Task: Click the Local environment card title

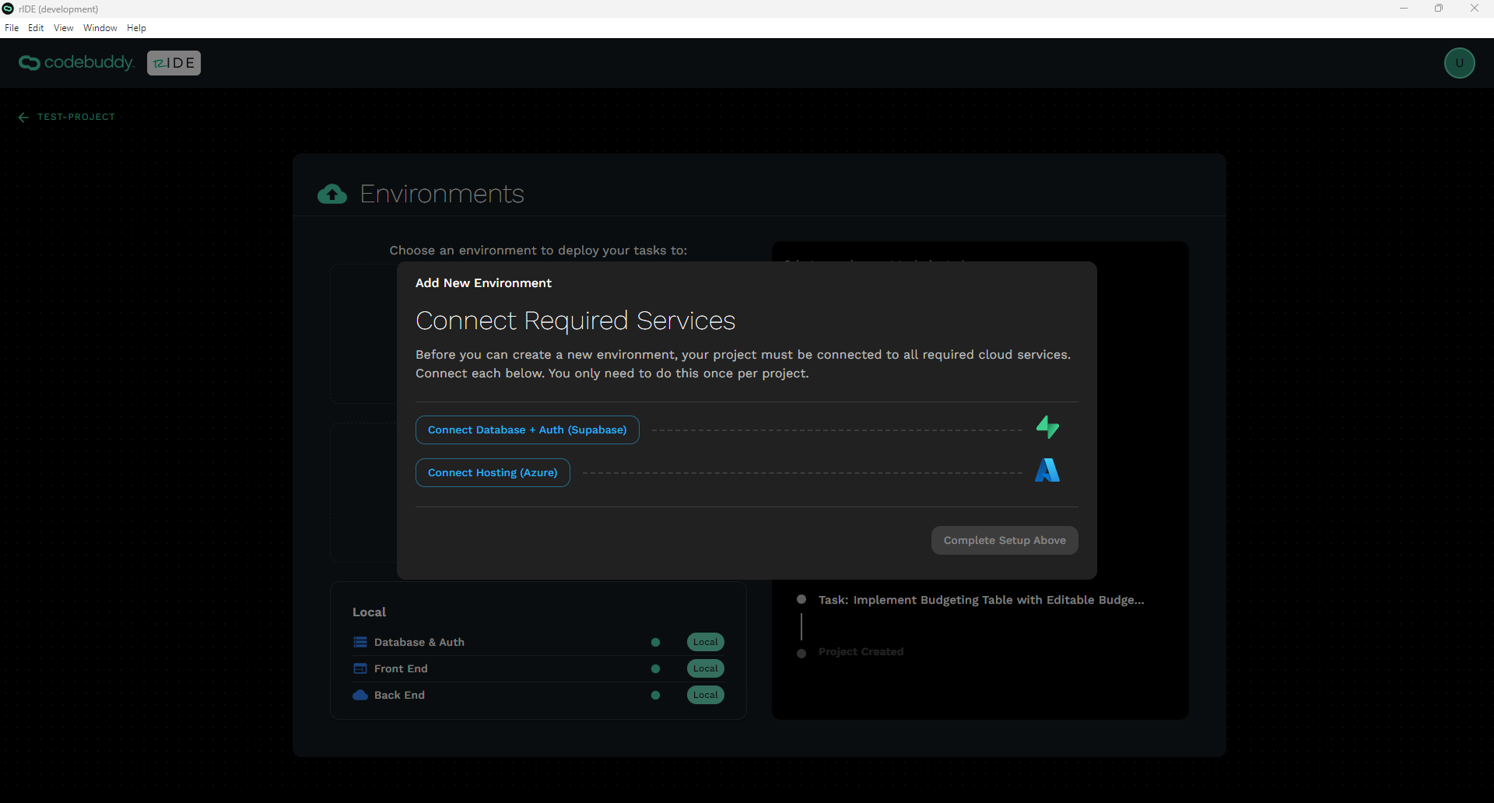Action: click(x=369, y=612)
